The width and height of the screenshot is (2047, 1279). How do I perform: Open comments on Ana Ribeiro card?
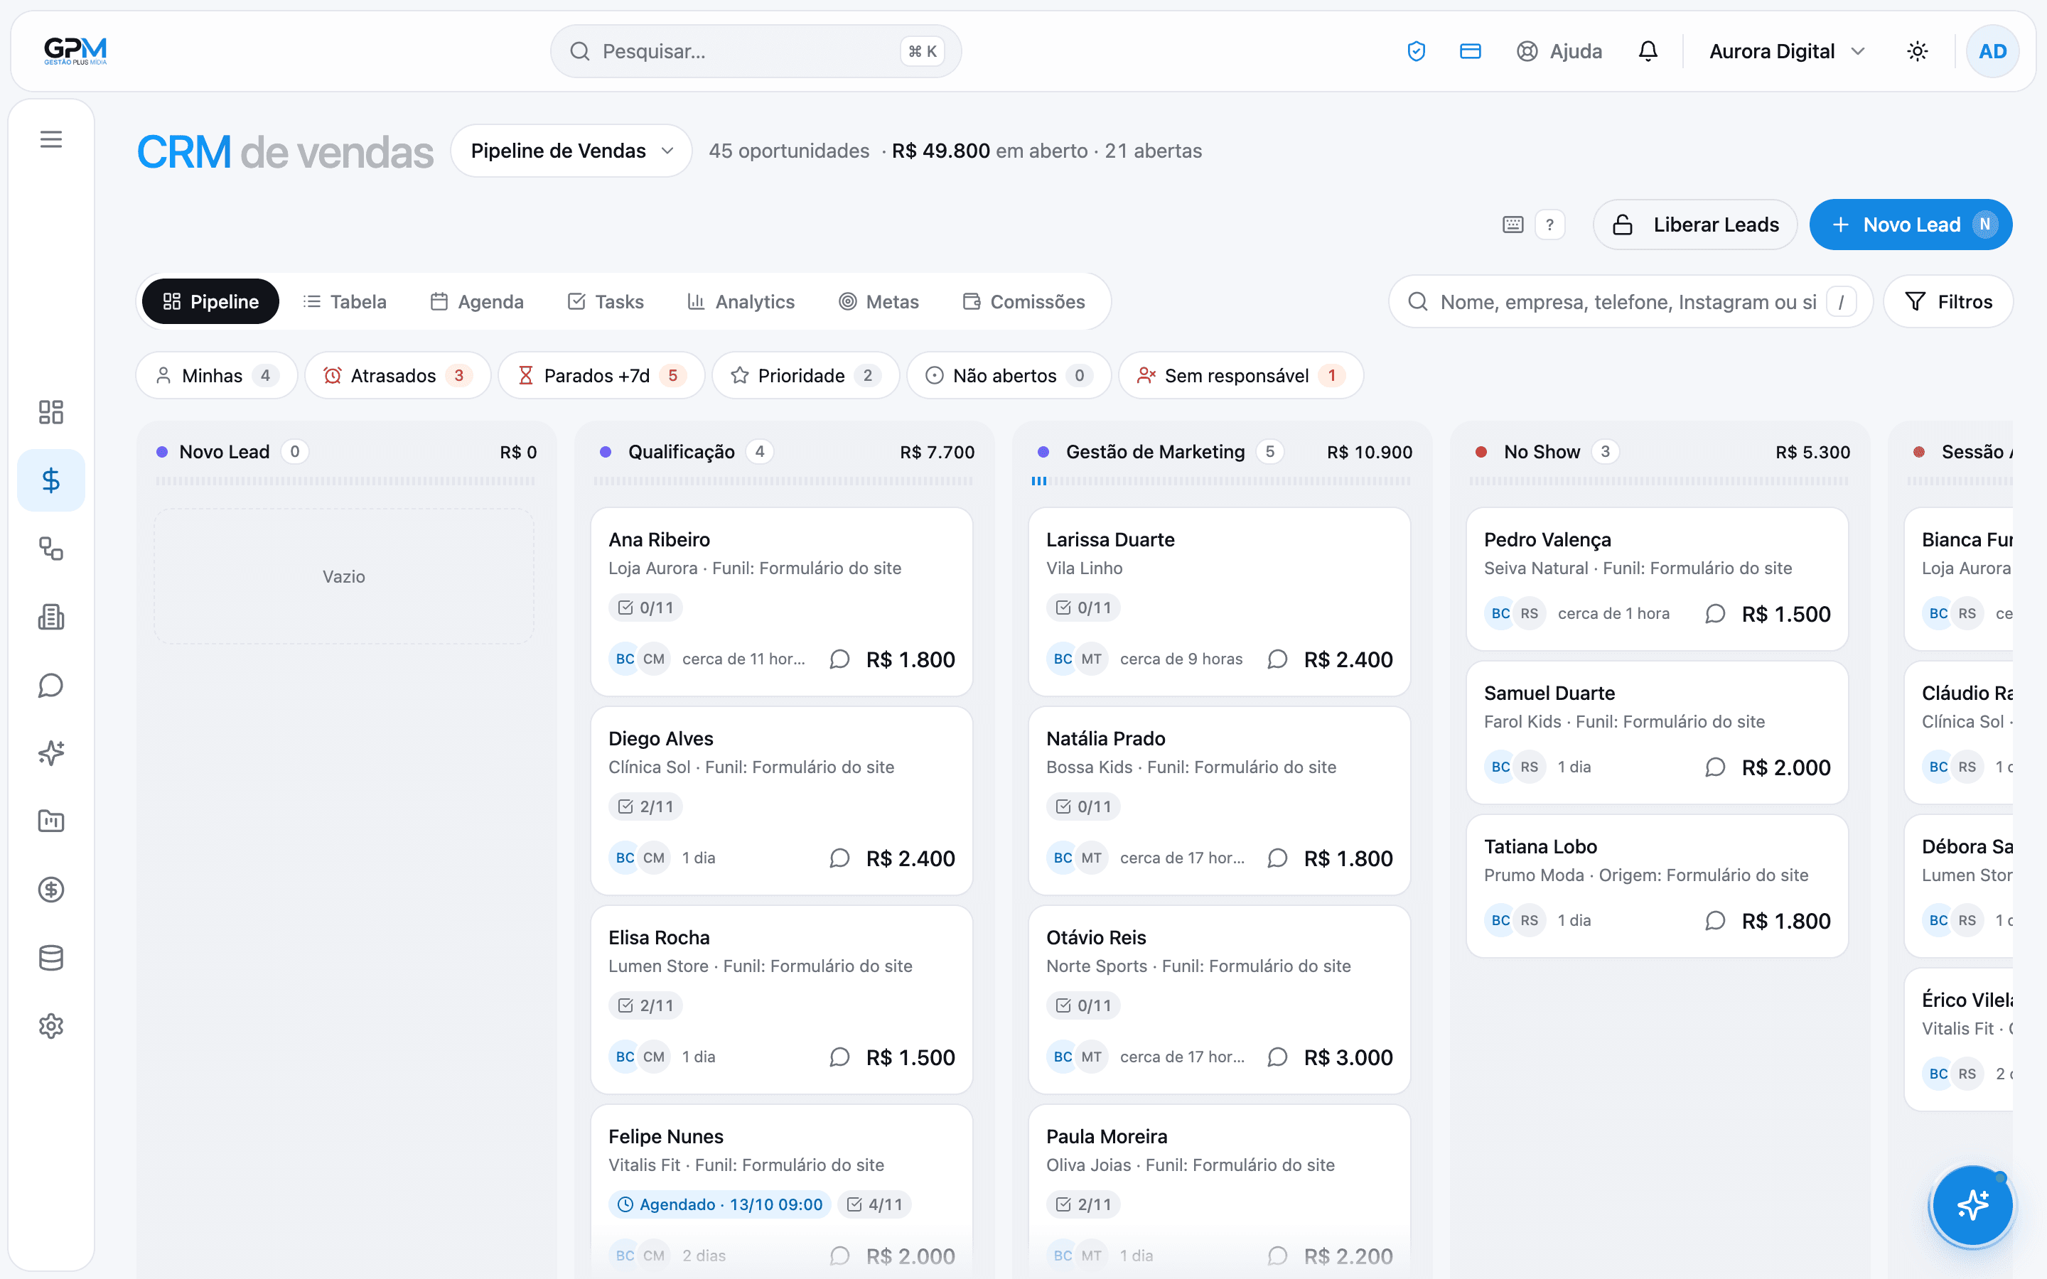(839, 659)
